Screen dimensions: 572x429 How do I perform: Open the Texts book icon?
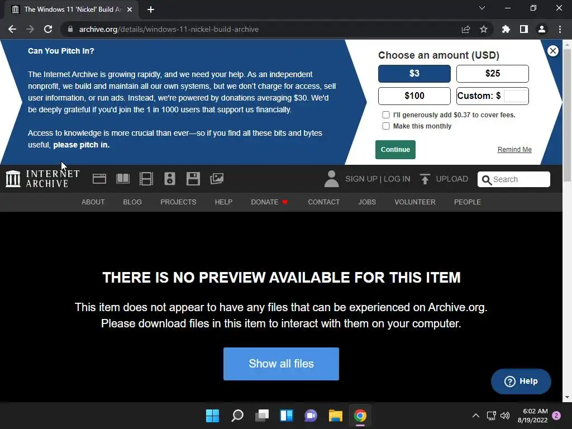click(122, 179)
